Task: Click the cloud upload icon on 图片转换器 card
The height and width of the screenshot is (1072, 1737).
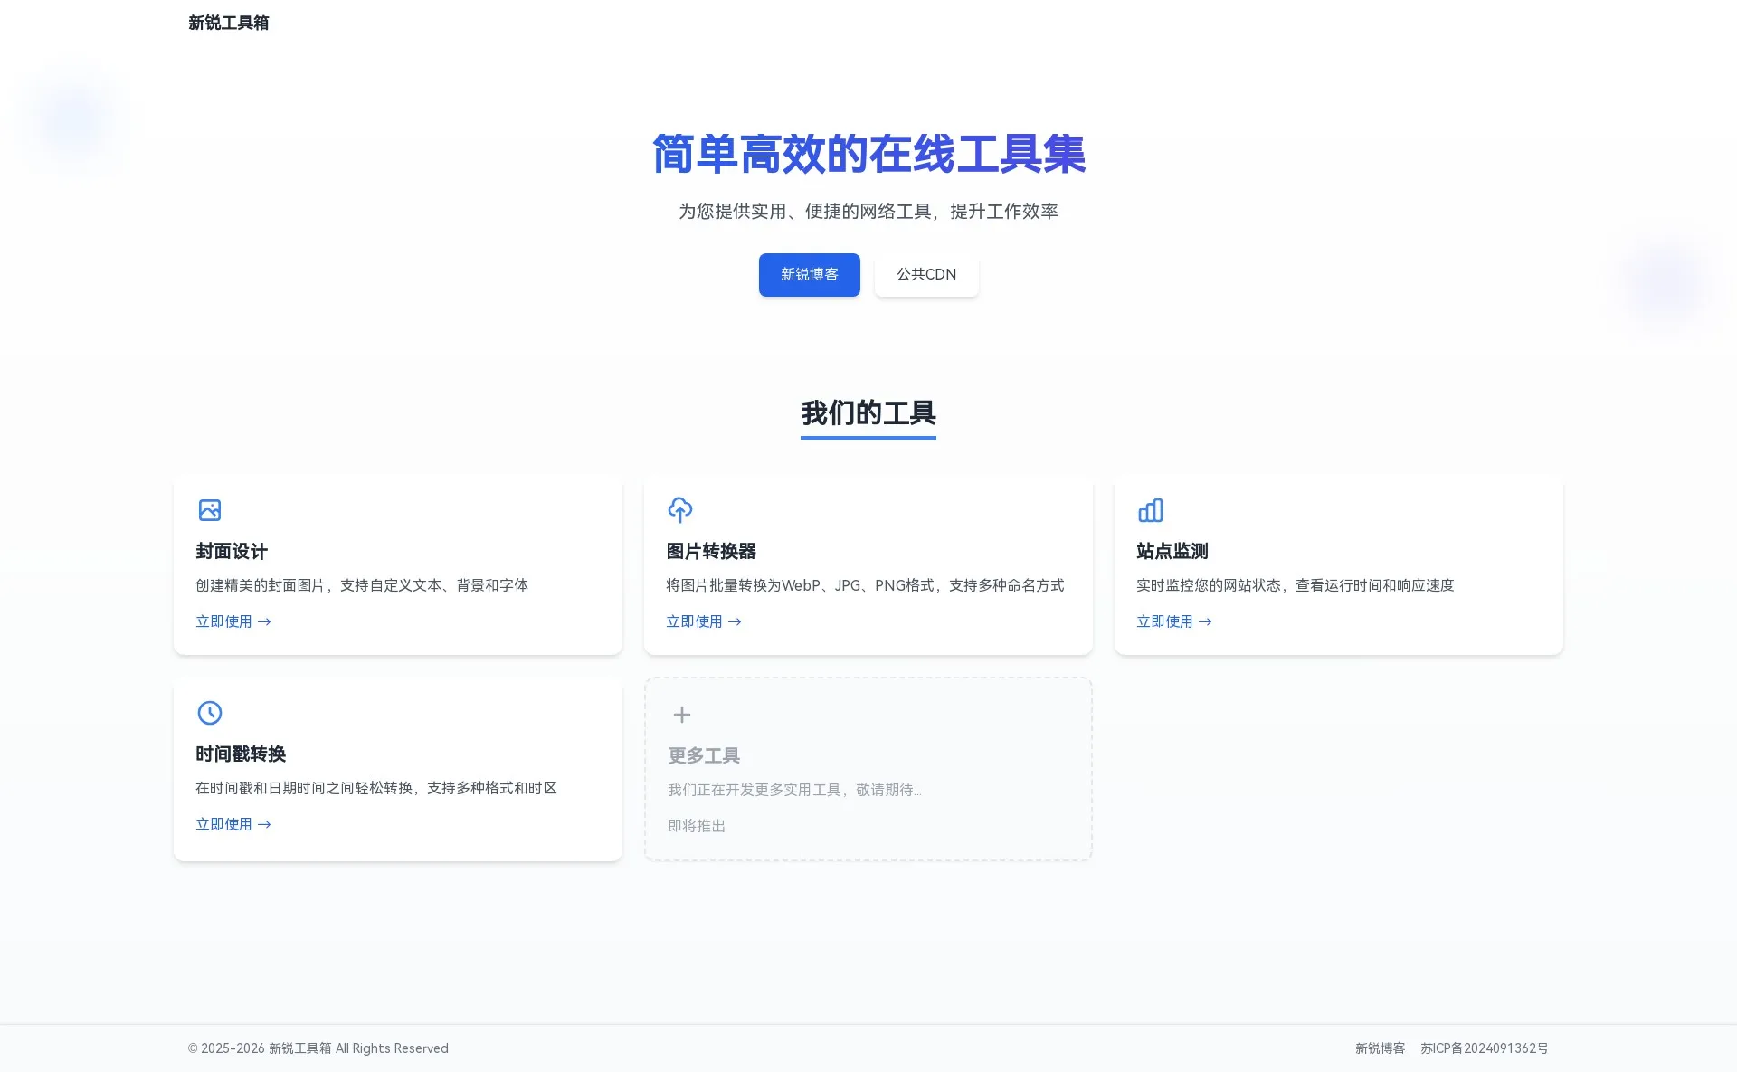Action: point(680,510)
